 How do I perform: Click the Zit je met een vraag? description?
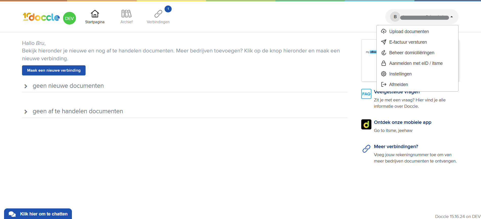point(410,103)
